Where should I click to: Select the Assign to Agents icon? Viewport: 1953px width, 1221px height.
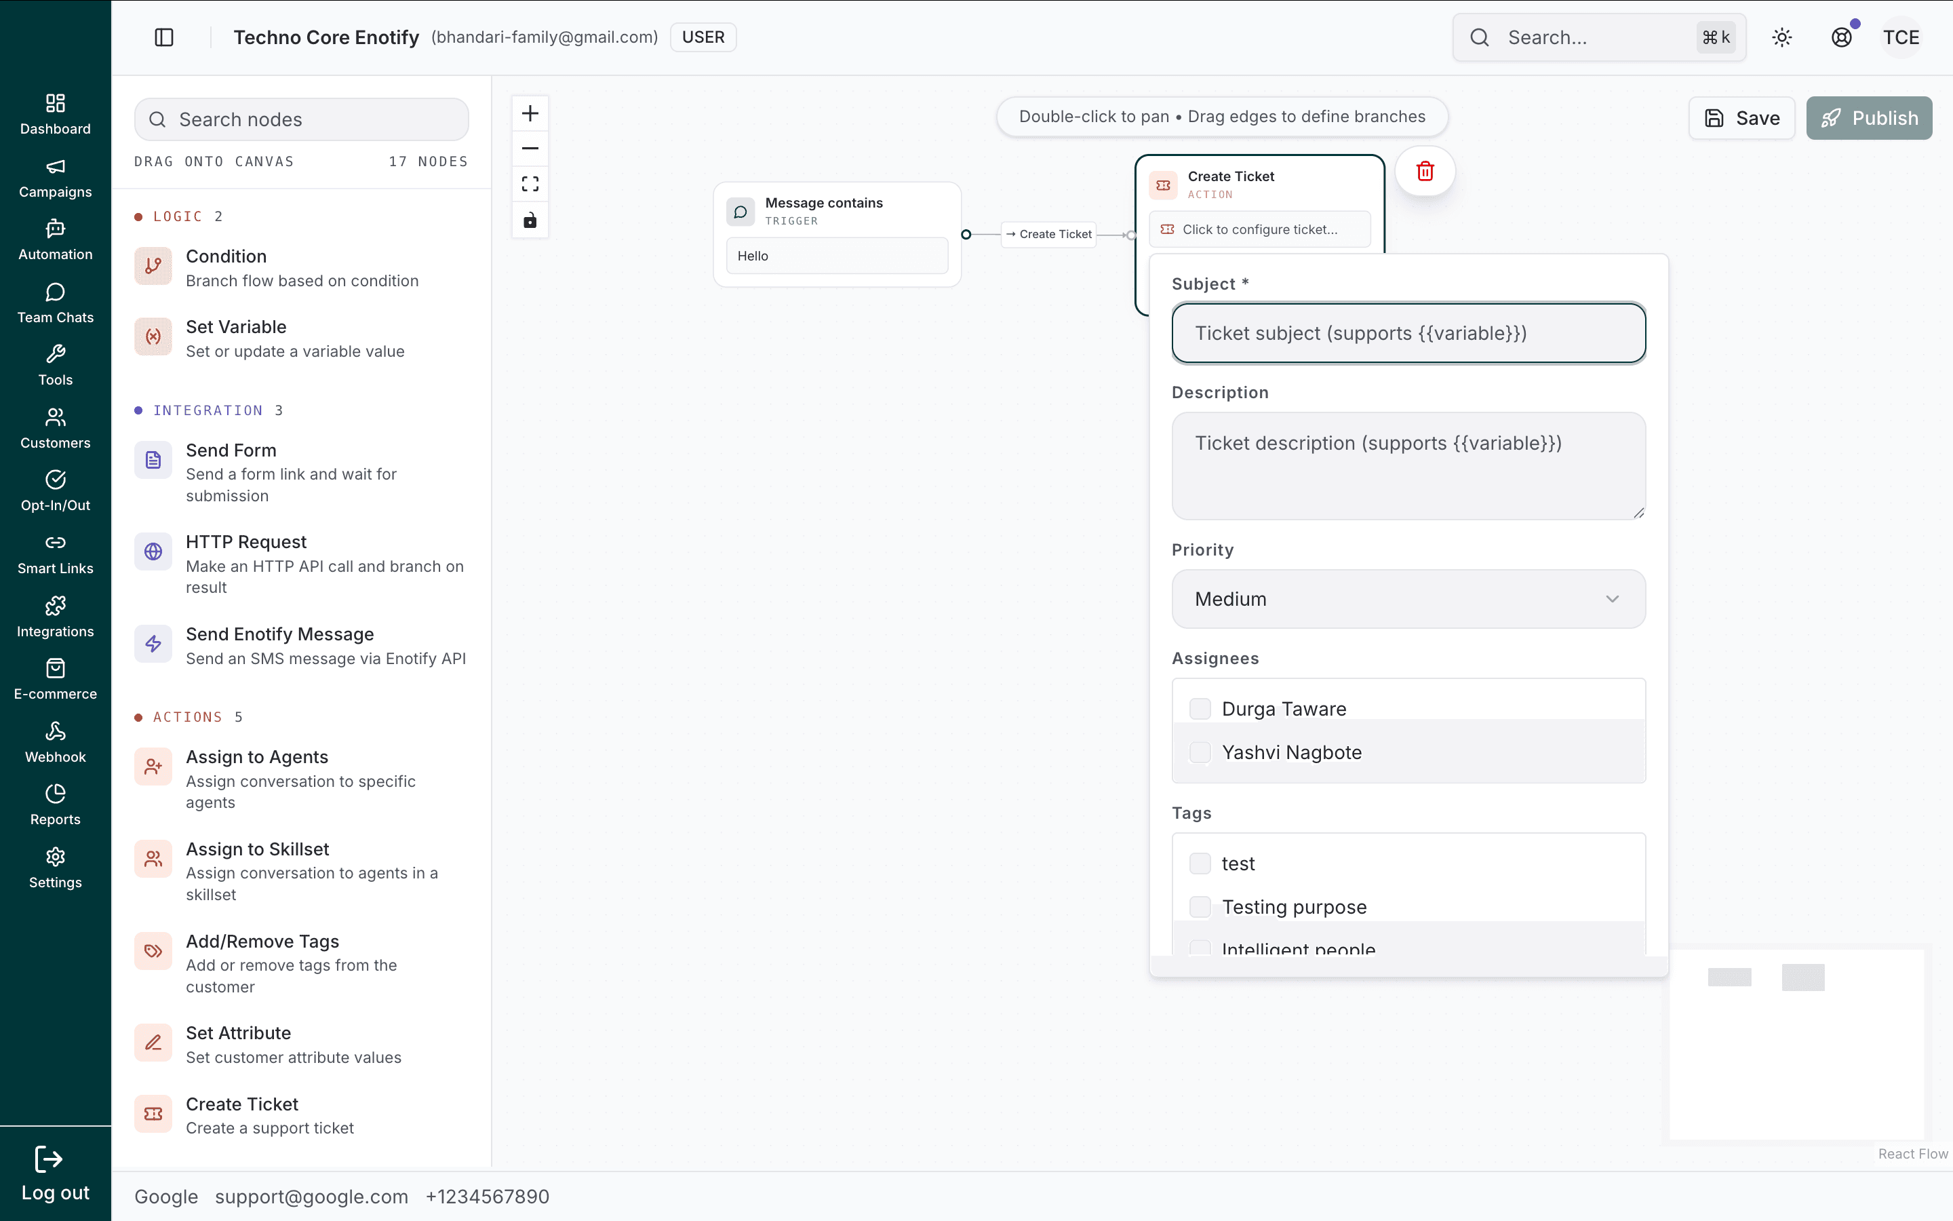(x=153, y=767)
